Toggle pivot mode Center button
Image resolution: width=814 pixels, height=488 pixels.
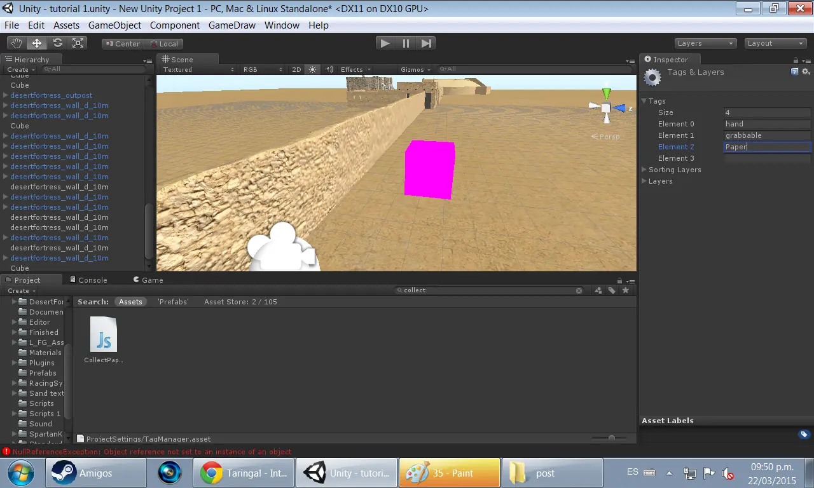click(x=123, y=44)
